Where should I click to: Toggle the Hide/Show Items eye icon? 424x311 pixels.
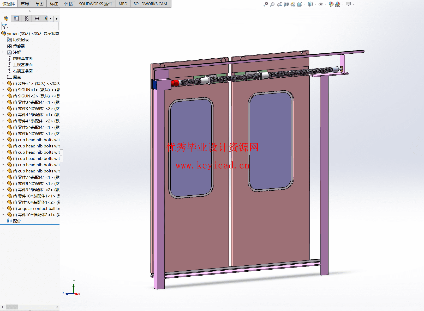(321, 4)
